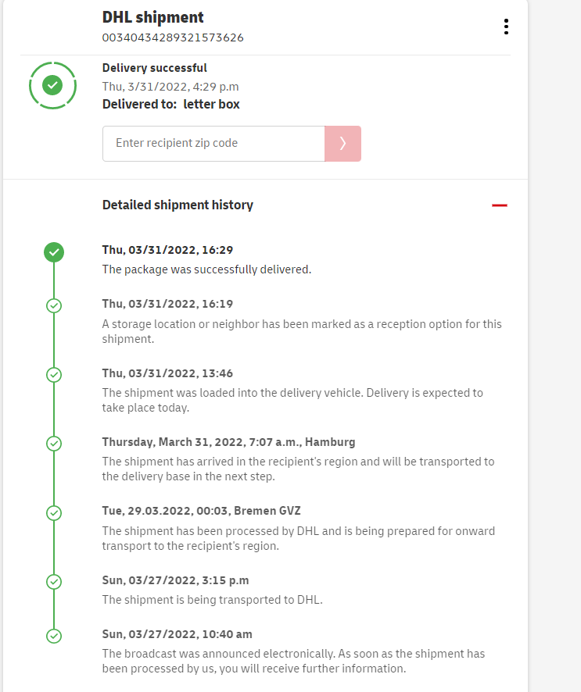Select the shipment tracking number text
The height and width of the screenshot is (692, 581).
[x=173, y=37]
